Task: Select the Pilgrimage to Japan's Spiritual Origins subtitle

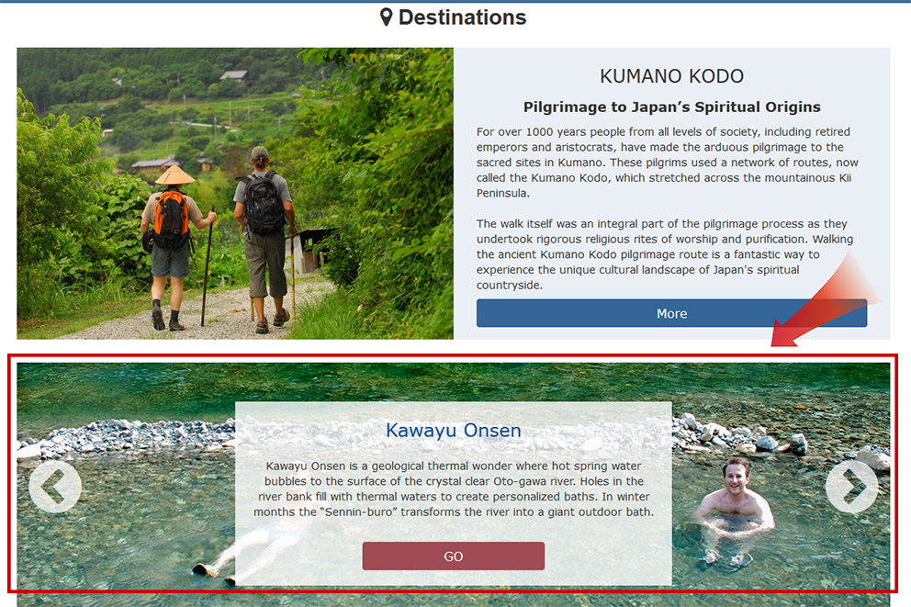Action: click(671, 107)
